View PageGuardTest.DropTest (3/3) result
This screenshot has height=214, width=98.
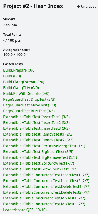29,100
